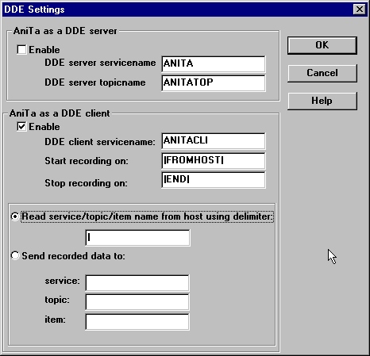Image resolution: width=370 pixels, height=356 pixels.
Task: Select Read service/topic/item name from host option
Action: click(x=15, y=216)
